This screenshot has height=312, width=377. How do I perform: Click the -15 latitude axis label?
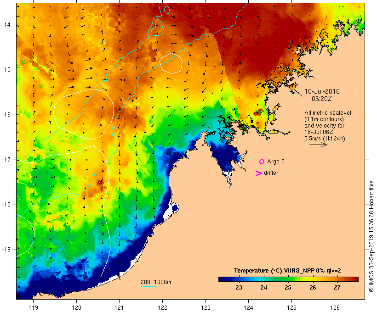[6, 70]
